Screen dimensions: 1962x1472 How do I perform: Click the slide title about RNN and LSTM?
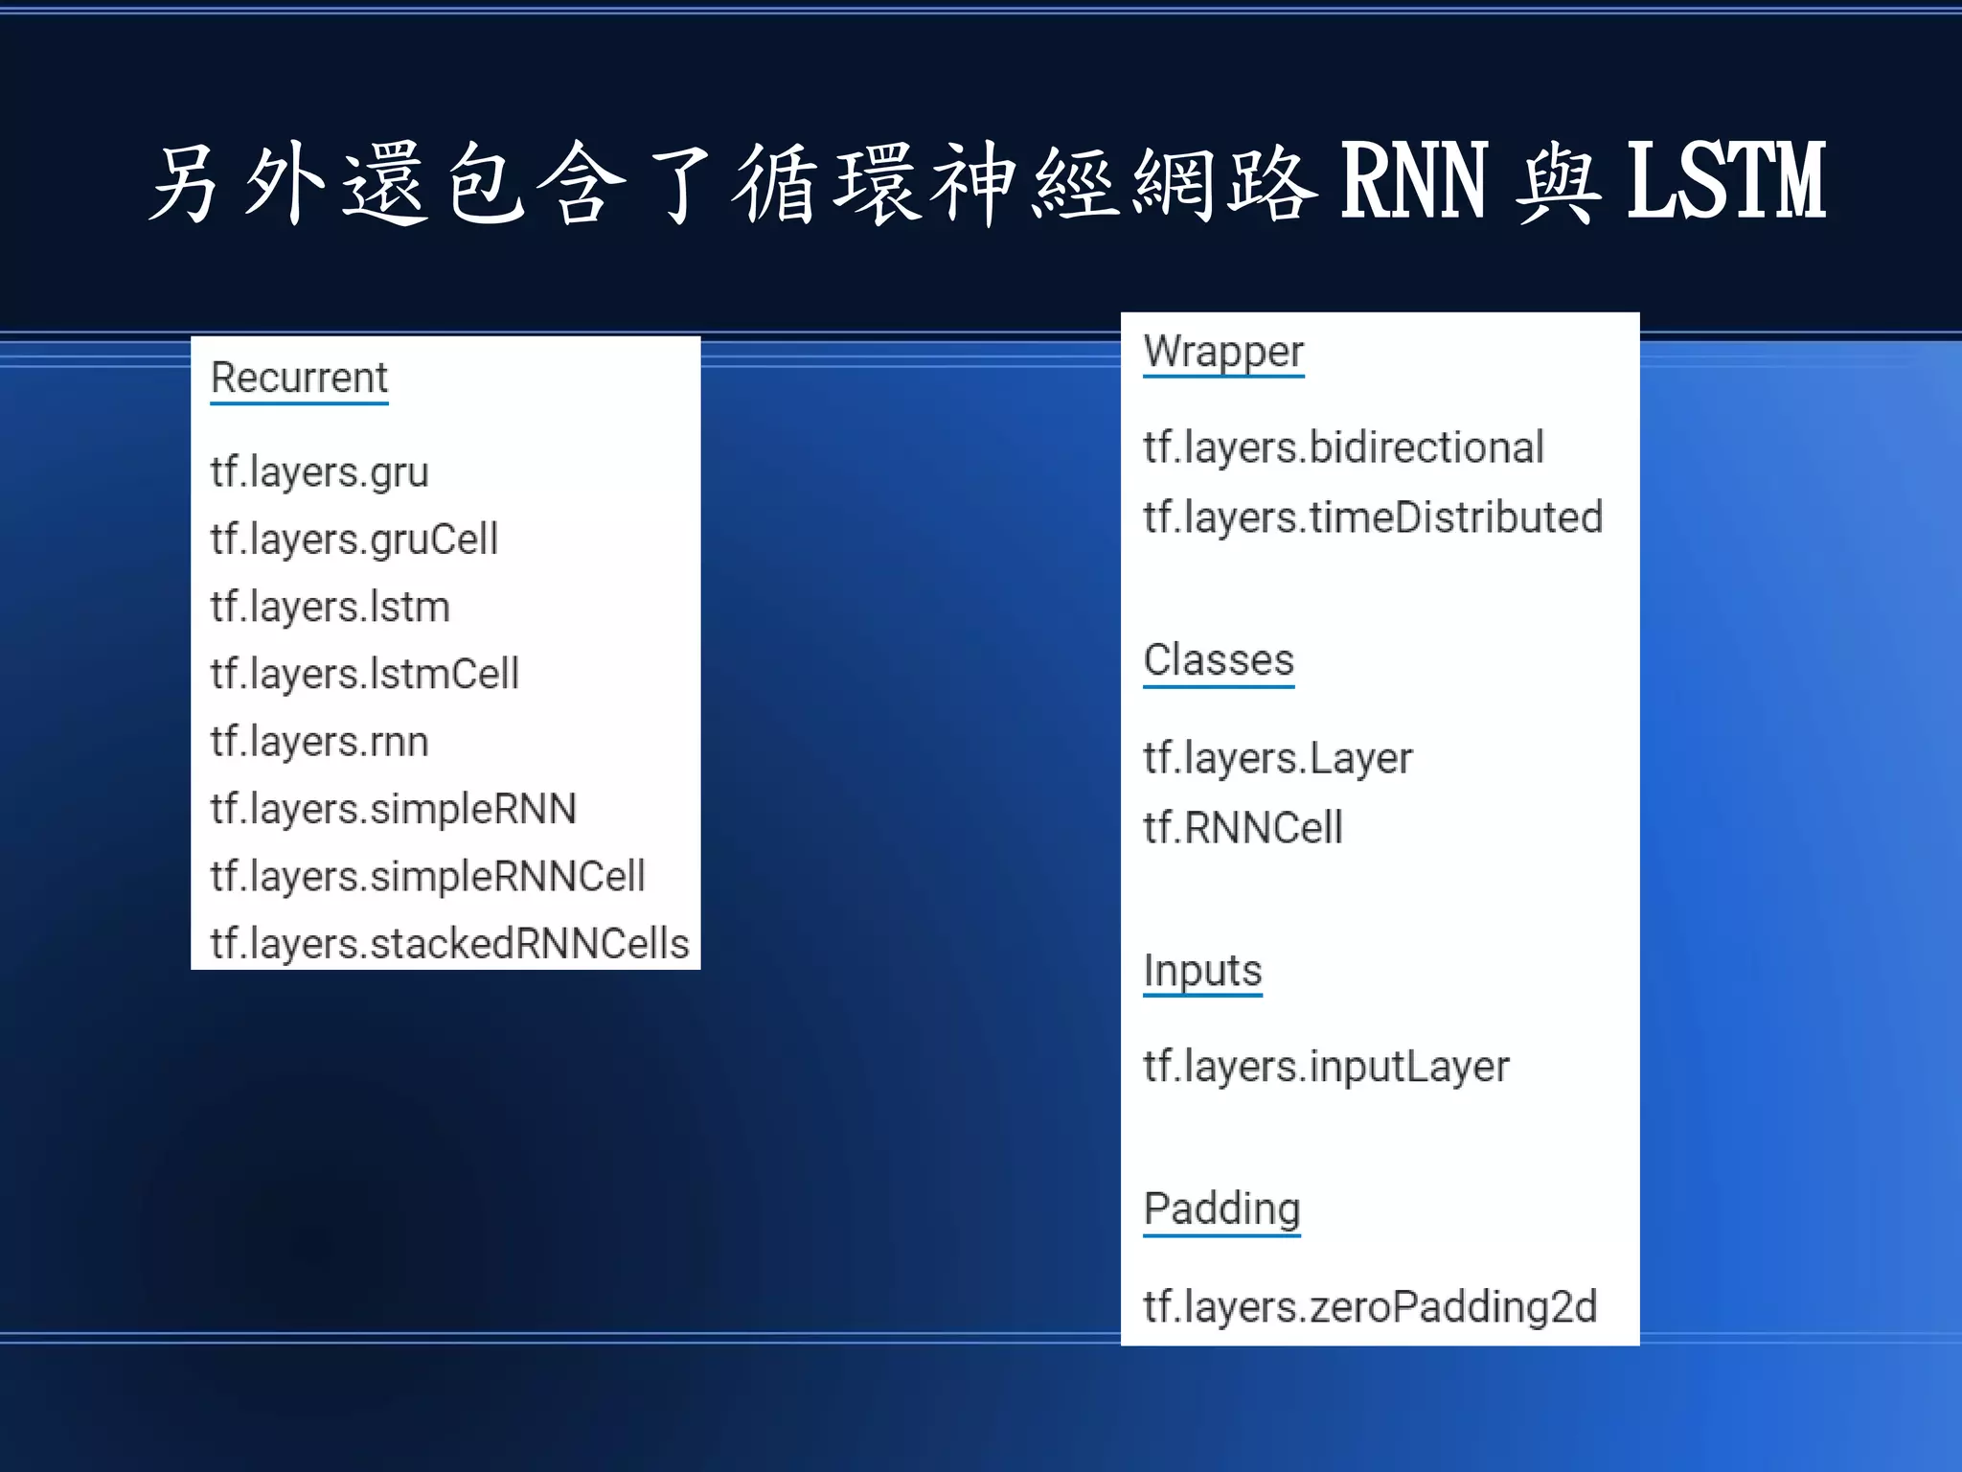pyautogui.click(x=988, y=181)
